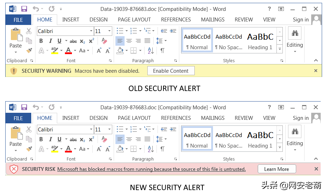Open the Font dialog launcher in the top window

coord(110,61)
